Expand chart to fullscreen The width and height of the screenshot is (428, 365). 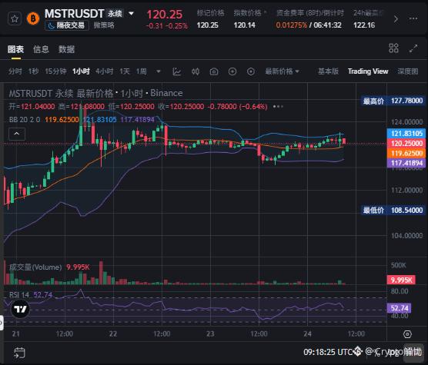(x=413, y=48)
